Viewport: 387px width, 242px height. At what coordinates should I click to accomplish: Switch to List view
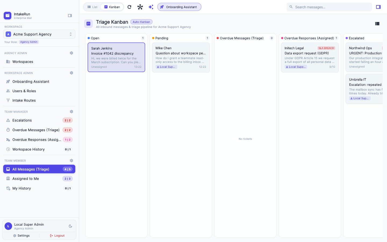click(92, 7)
